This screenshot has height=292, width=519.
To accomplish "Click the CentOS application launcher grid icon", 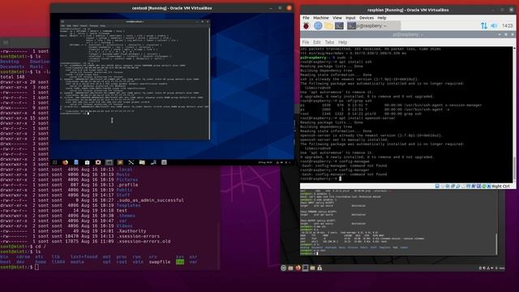I will (54, 162).
